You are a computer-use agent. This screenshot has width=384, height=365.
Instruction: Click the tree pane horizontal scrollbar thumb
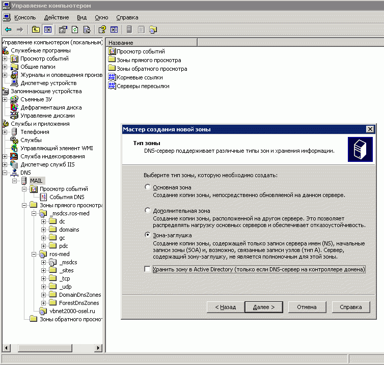[x=45, y=348]
